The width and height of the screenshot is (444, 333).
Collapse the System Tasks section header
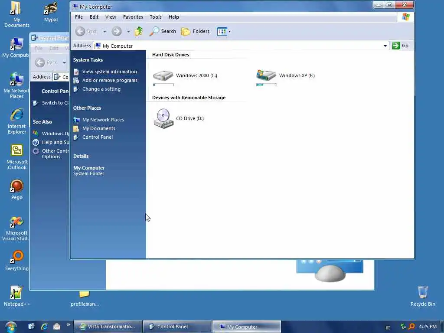coord(88,60)
